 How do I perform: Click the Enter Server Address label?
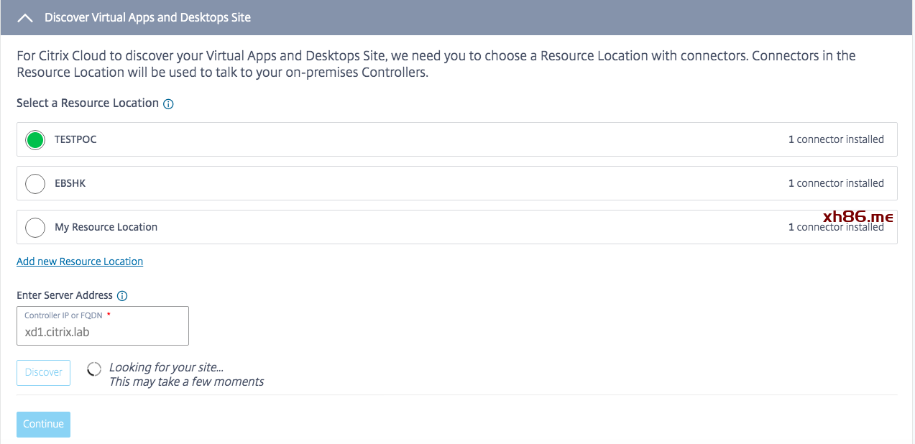pyautogui.click(x=65, y=295)
